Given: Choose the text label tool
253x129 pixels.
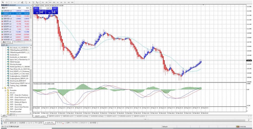Looking at the screenshot, I should (x=33, y=2).
